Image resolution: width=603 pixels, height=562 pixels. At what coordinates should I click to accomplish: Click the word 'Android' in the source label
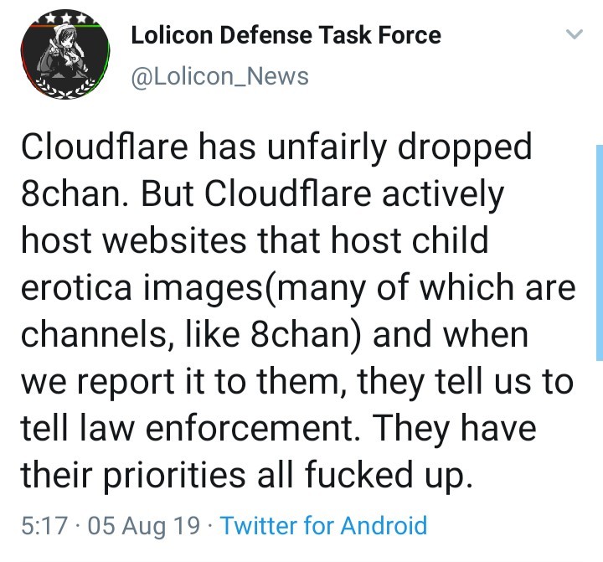[x=384, y=525]
